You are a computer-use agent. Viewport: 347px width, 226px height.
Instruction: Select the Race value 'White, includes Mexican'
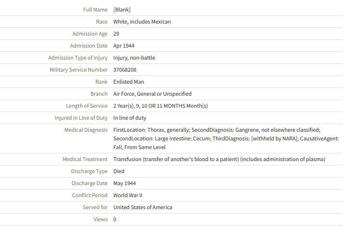click(x=142, y=22)
